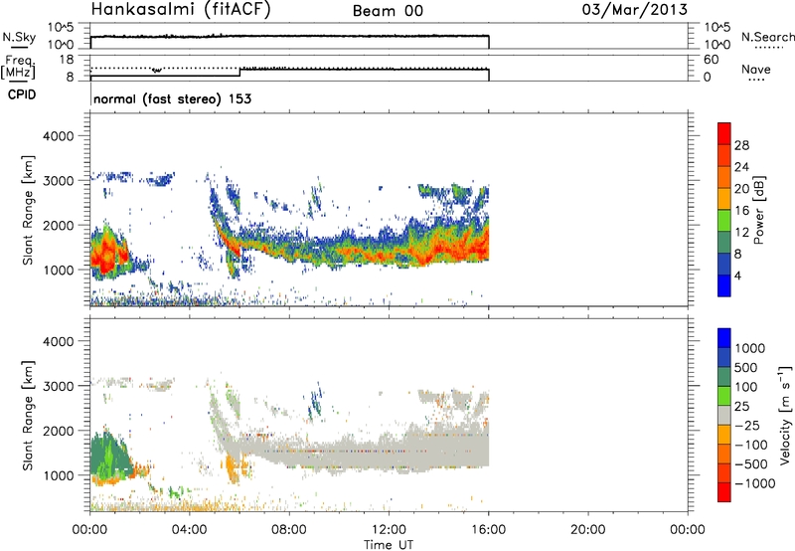This screenshot has width=795, height=551.
Task: Click the -1000 tick on the velocity colorbar
Action: coord(754,483)
